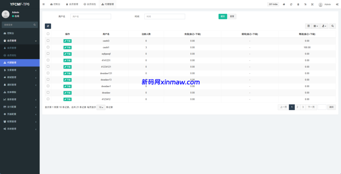Go to pagination page 3
341x174 pixels.
[303, 107]
